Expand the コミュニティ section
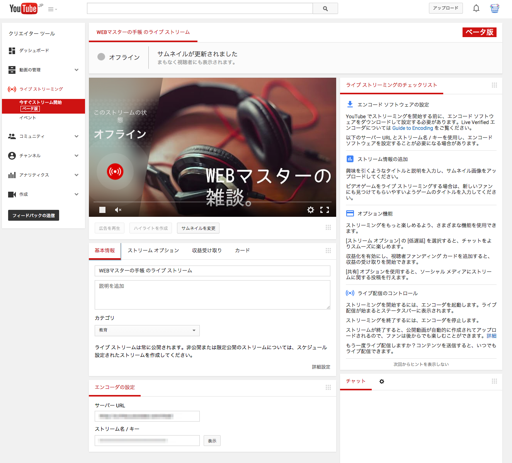 tap(77, 136)
